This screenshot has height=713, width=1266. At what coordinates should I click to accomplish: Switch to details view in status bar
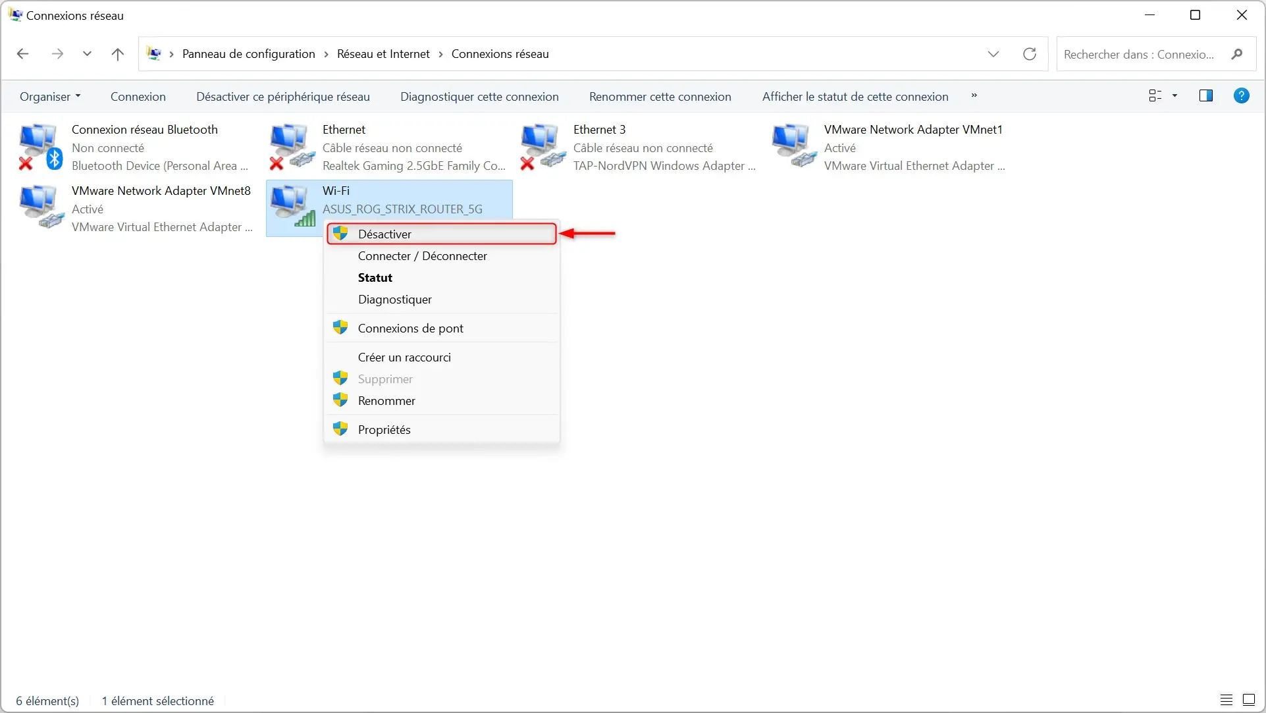(x=1226, y=700)
